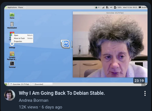Viewport: 152px width, 111px height.
Task: Choose Properties in the context menu
Action: (22, 41)
